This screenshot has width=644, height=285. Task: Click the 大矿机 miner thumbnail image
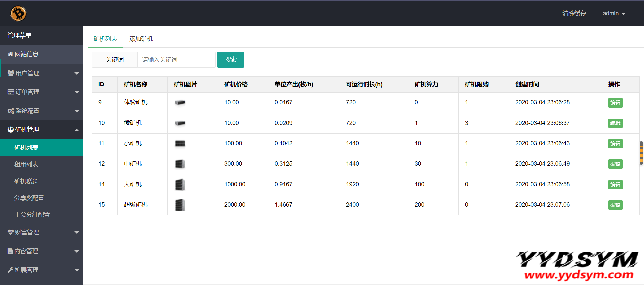180,185
